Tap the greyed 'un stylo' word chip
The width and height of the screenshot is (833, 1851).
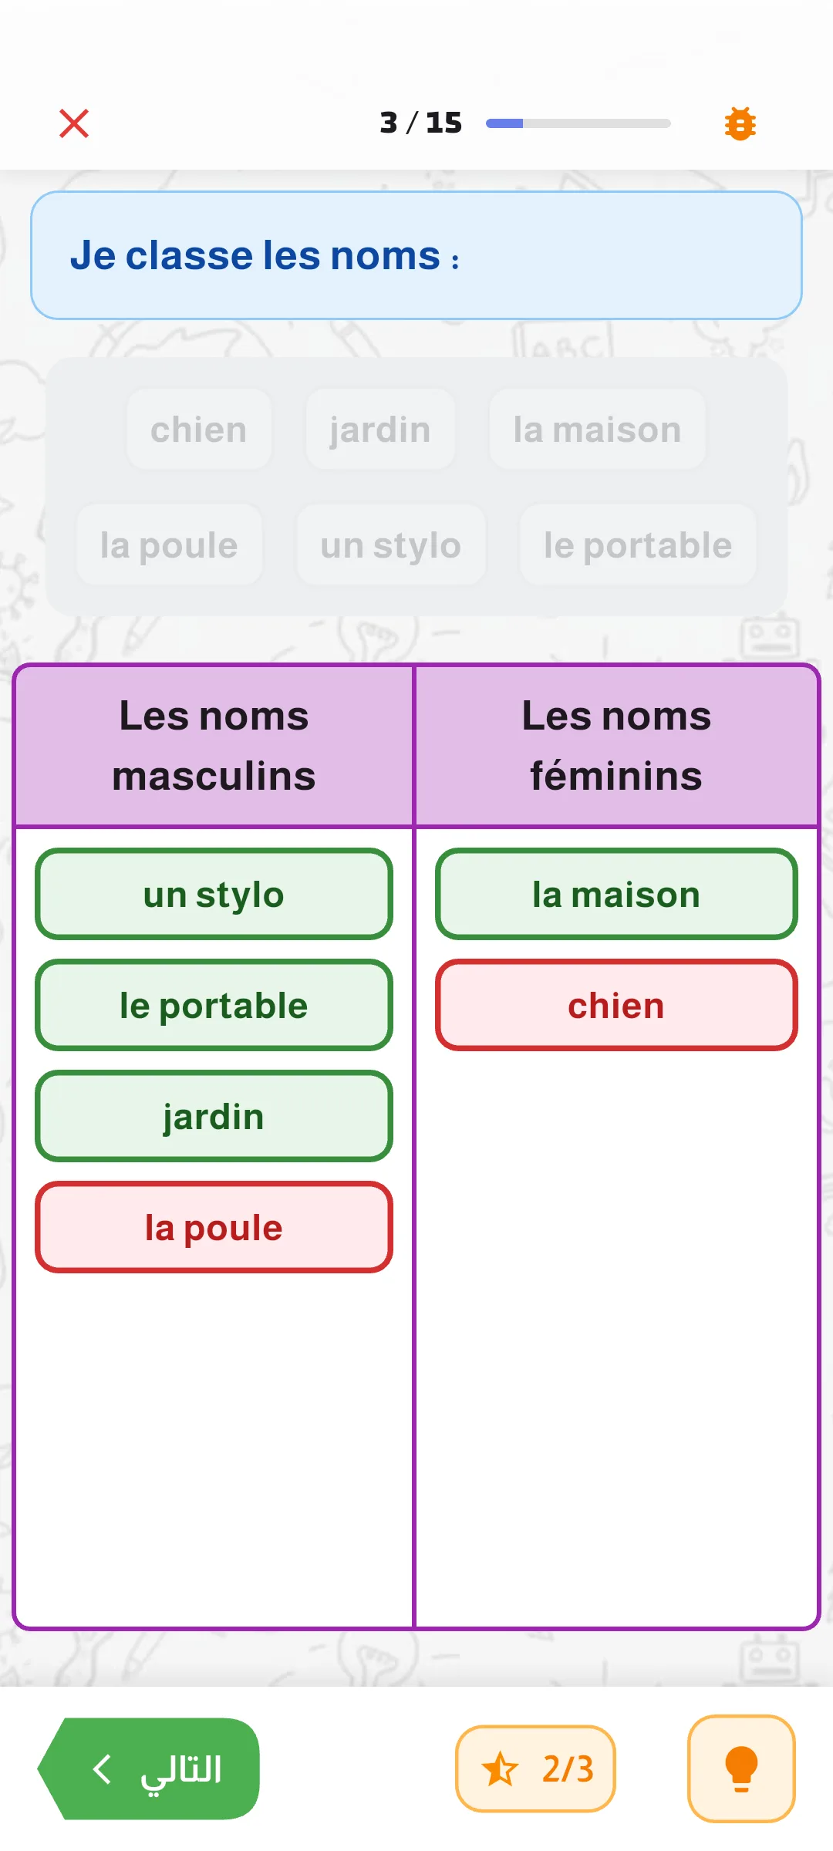pyautogui.click(x=391, y=545)
